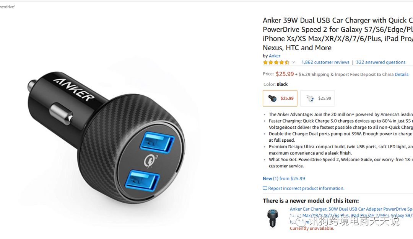Open shipping Details link
Image resolution: width=413 pixels, height=239 pixels.
point(402,74)
